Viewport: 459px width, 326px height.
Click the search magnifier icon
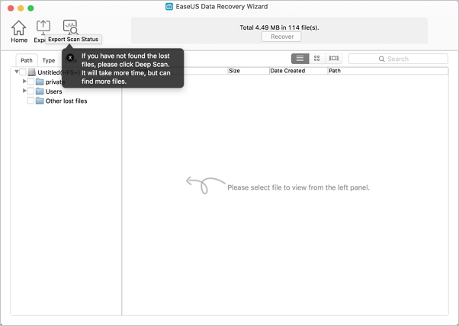pyautogui.click(x=381, y=59)
